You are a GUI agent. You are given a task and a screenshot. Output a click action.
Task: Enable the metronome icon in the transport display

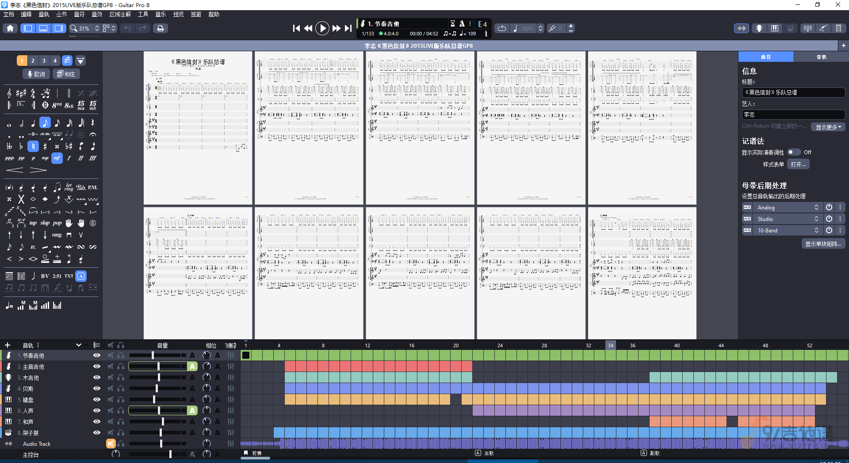pos(462,23)
